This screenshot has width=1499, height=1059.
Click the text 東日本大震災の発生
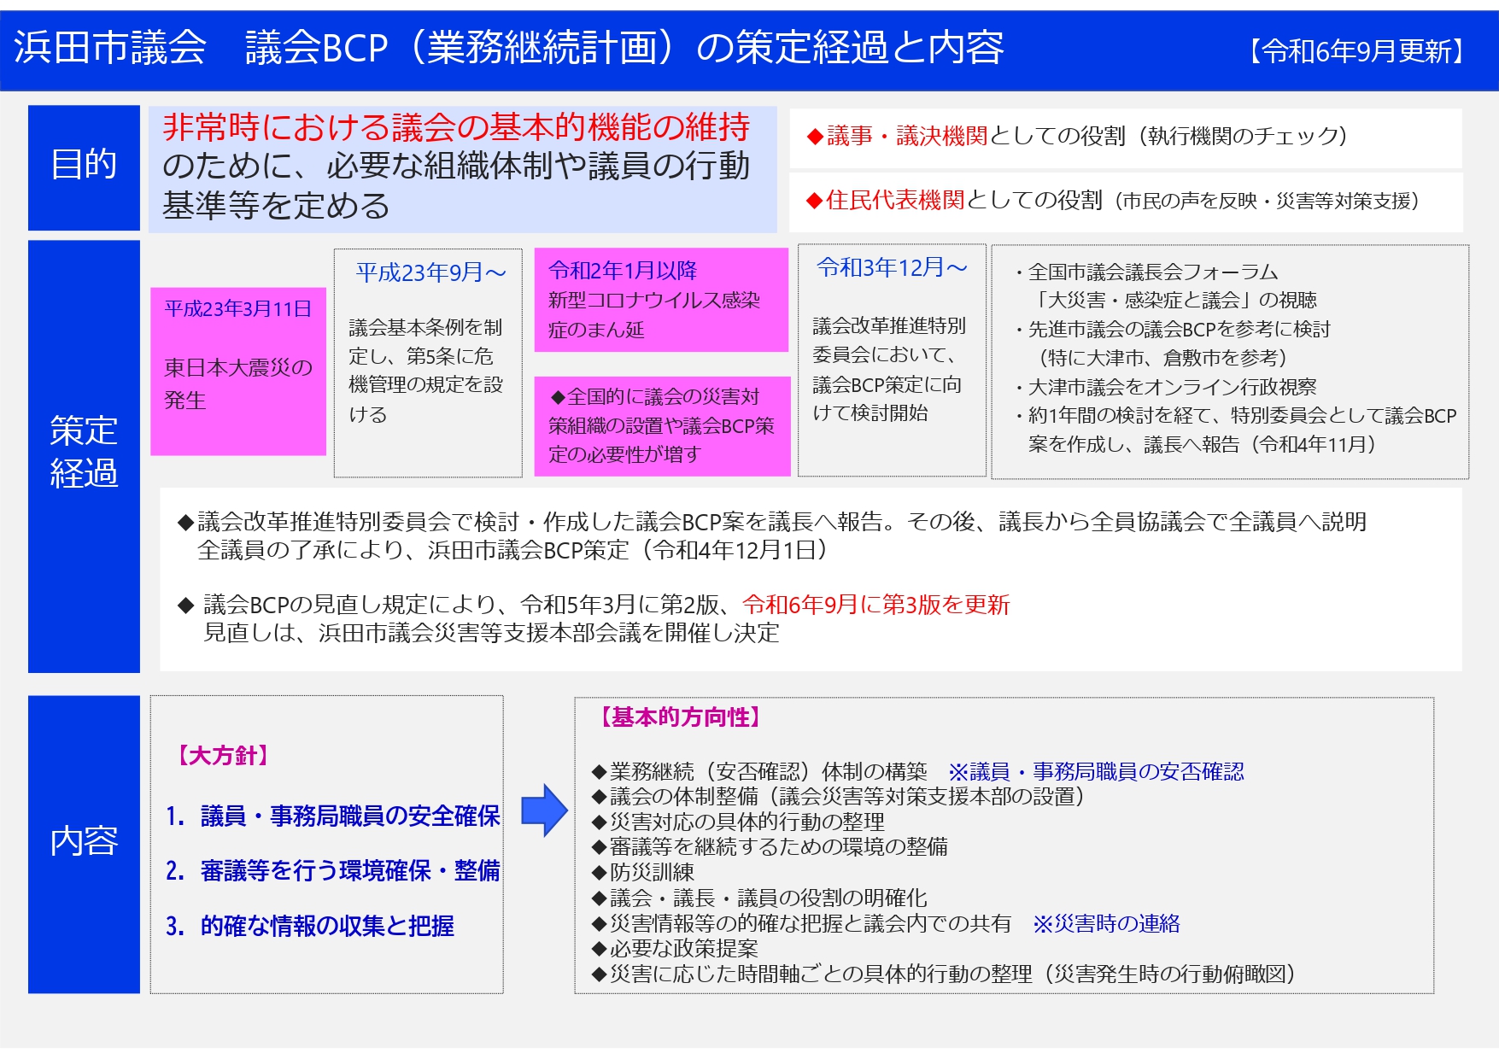(238, 383)
